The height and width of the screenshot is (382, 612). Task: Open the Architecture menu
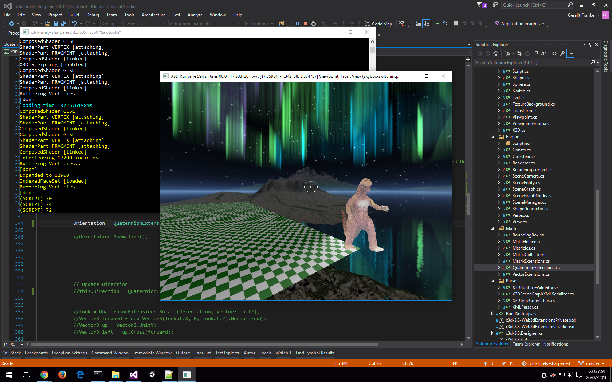(x=153, y=15)
